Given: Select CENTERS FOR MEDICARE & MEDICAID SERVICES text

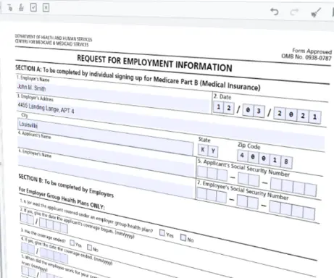Looking at the screenshot, I should point(51,43).
